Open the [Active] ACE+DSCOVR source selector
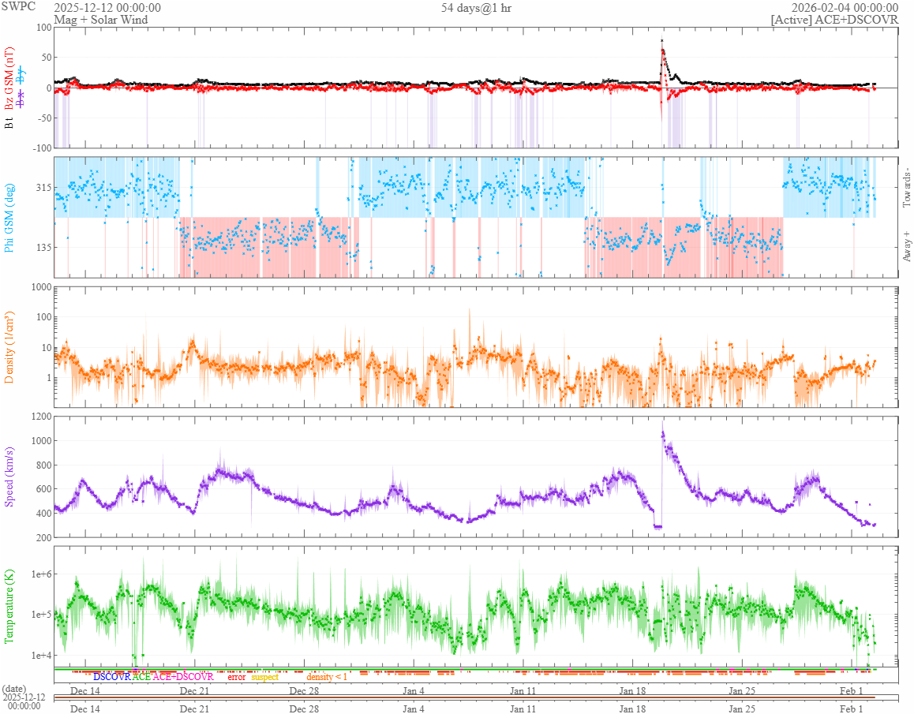 click(834, 19)
